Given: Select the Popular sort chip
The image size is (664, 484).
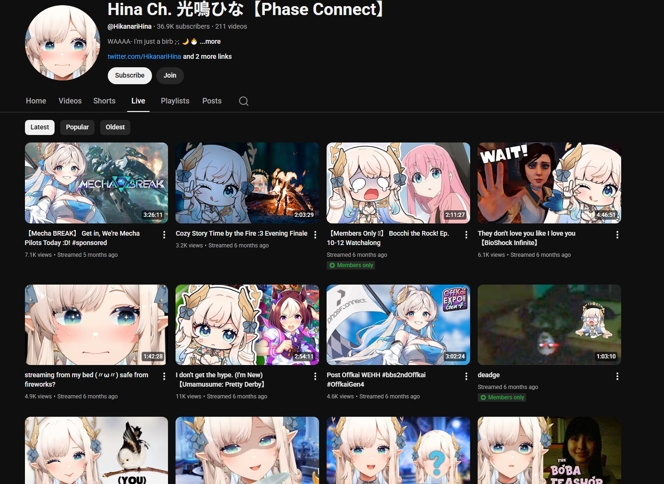Looking at the screenshot, I should [77, 127].
